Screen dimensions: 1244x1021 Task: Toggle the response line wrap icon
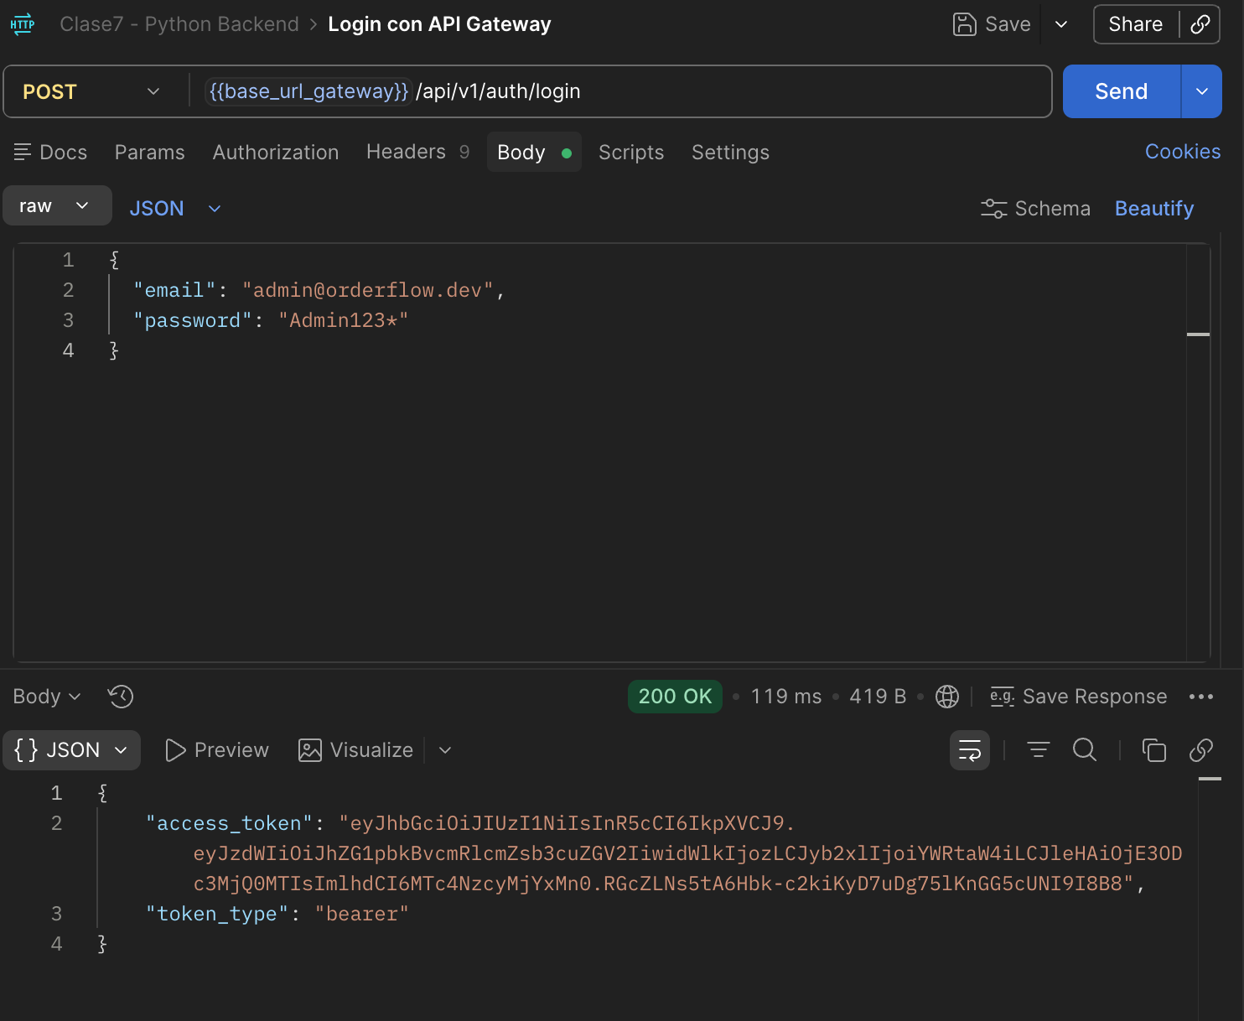[x=970, y=750]
